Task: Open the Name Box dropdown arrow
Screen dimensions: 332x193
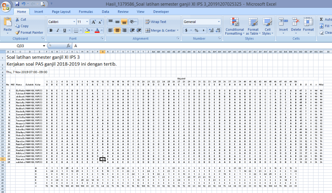Action: coord(43,46)
